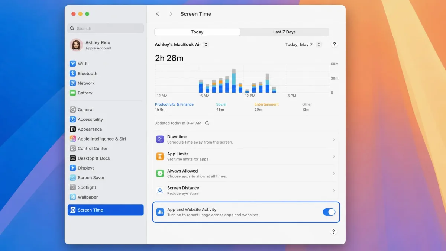Open Wi-Fi settings icon in sidebar
The image size is (446, 251).
73,64
